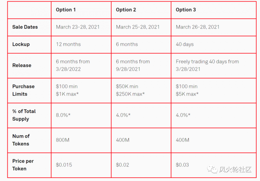Click the 风火轮社区 watermark text
Image resolution: width=260 pixels, height=181 pixels.
[235, 169]
